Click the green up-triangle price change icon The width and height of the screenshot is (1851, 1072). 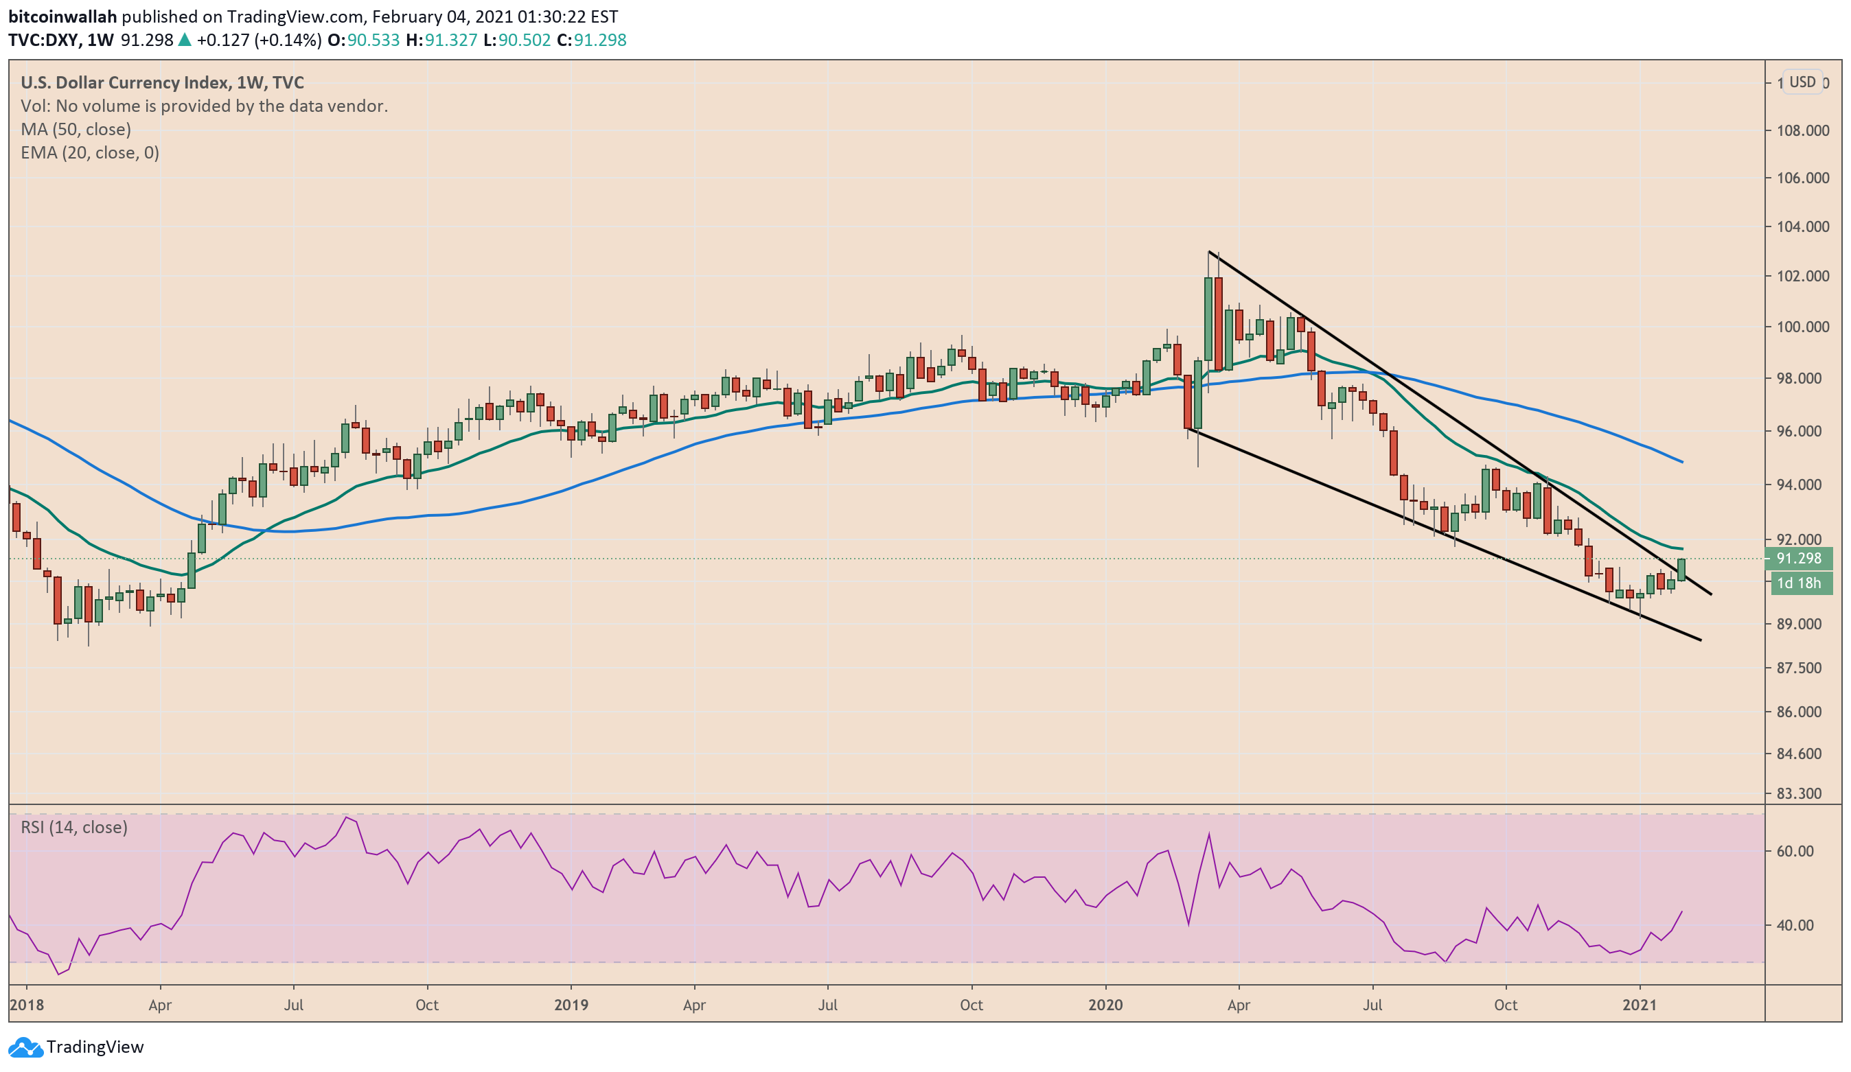click(185, 40)
